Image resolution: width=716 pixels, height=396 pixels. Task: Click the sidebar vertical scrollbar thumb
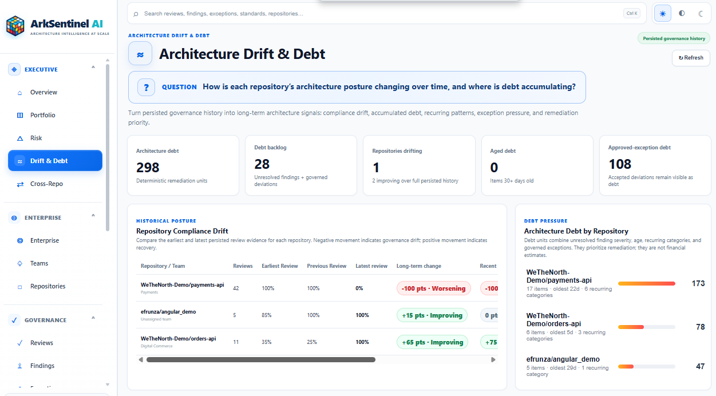pos(108,148)
